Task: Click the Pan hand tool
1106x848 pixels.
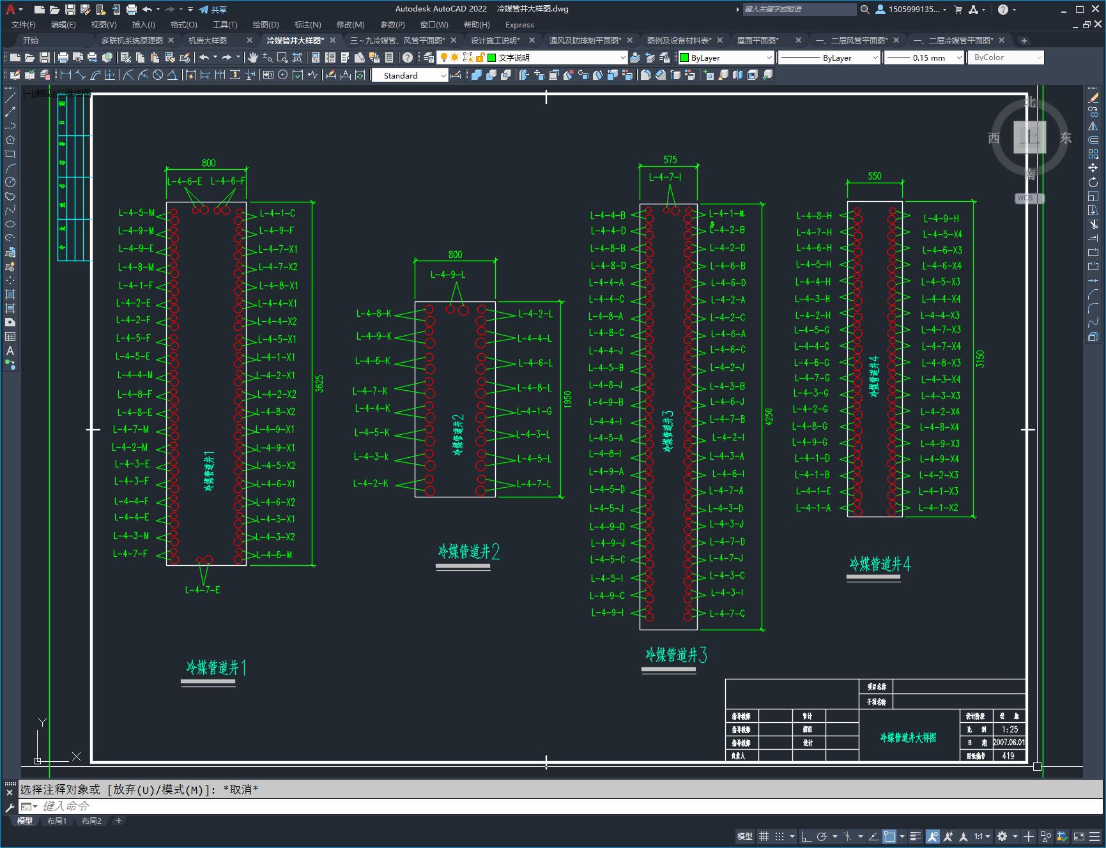Action: (x=253, y=57)
